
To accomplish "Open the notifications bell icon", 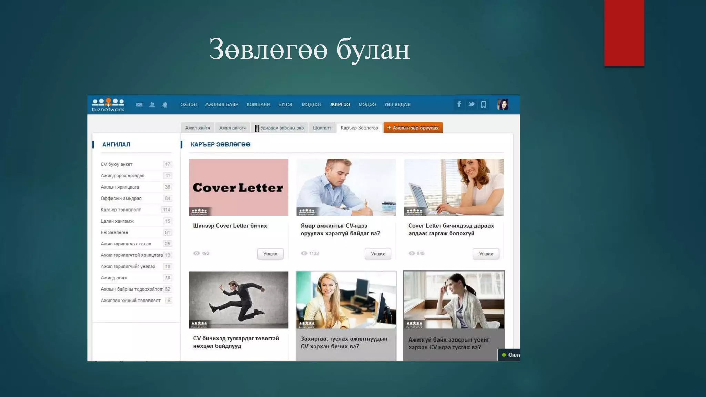I will pos(165,105).
